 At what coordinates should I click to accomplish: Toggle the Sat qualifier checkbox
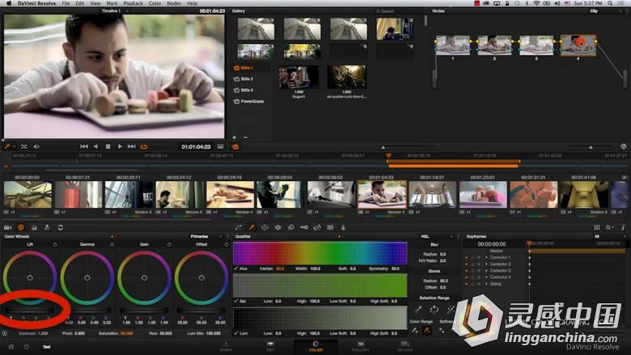(236, 301)
